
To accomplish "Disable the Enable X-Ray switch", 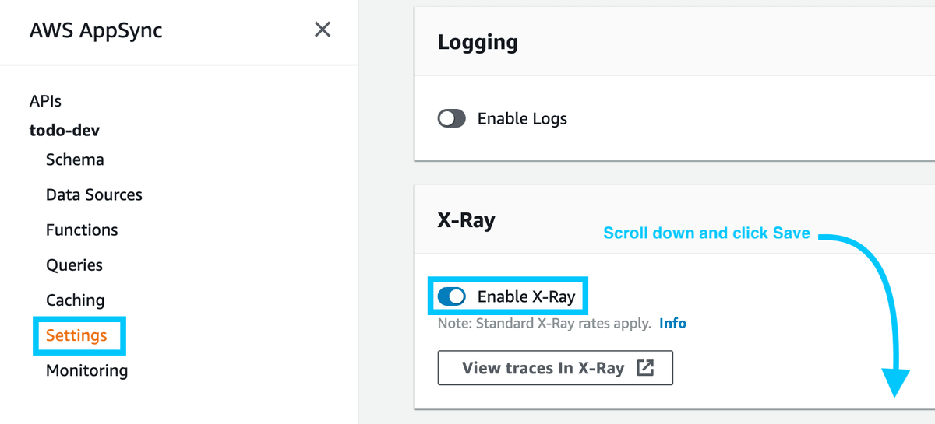I will pyautogui.click(x=452, y=296).
